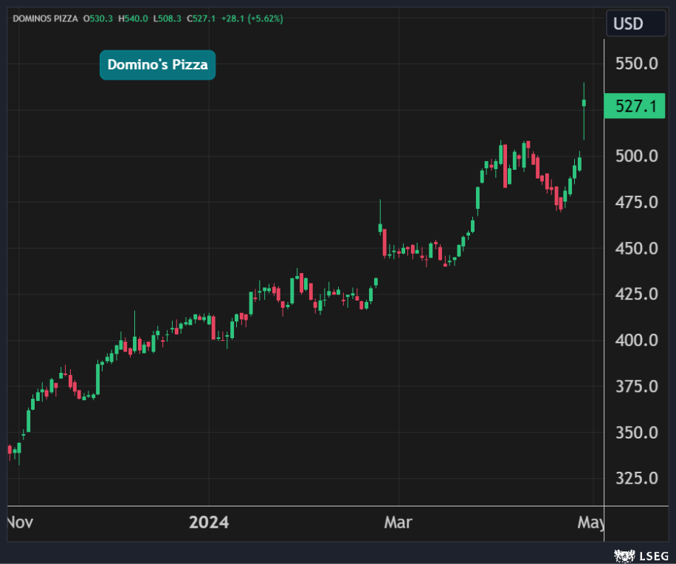Select the 2024 label on time axis

tap(209, 523)
